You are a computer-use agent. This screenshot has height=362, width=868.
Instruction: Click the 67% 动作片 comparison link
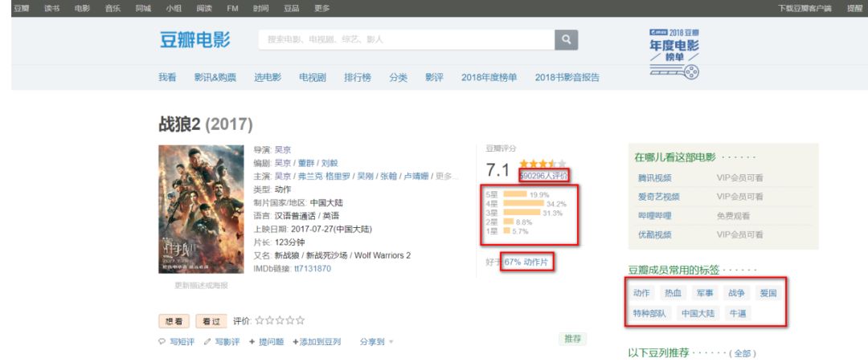pos(526,262)
